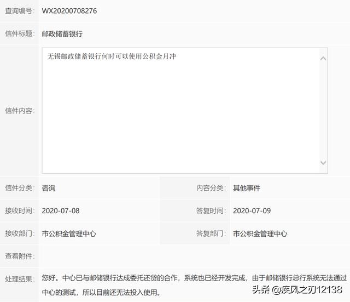Click the letter title 邮政储蓄银行
Image resolution: width=350 pixels, height=302 pixels.
(62, 34)
